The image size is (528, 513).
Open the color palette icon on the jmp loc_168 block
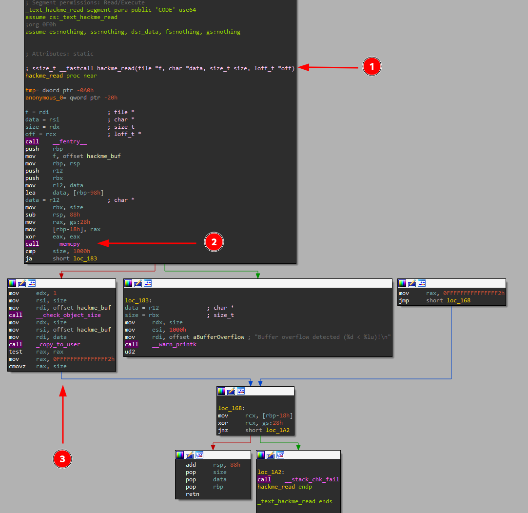[402, 283]
